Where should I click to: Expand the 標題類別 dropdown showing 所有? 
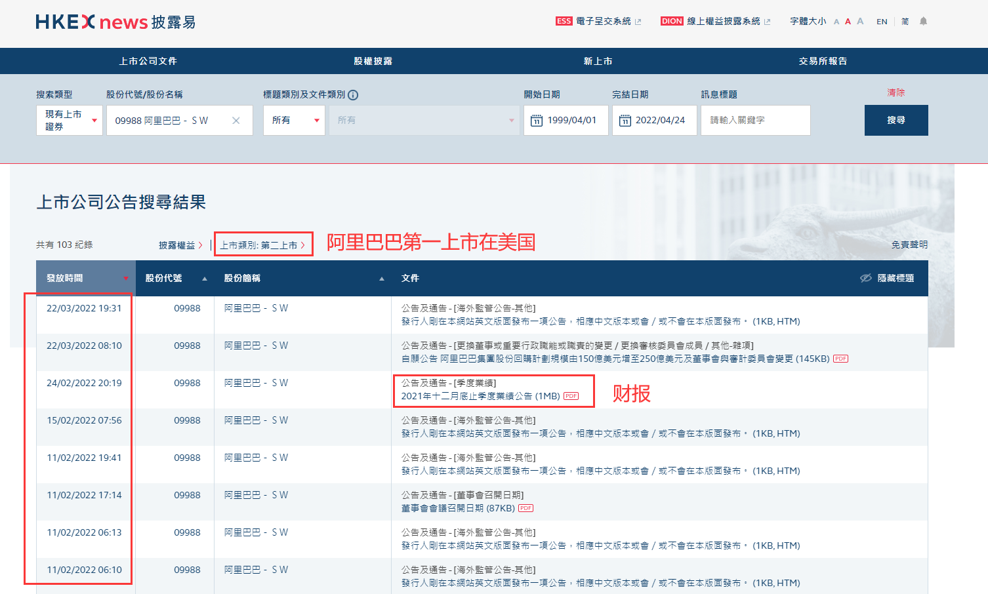click(x=294, y=120)
